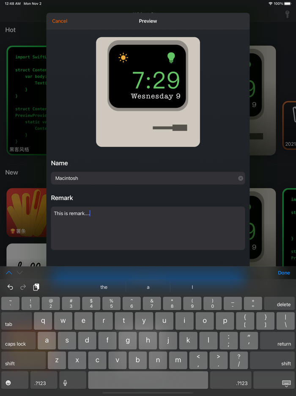Toggle the left shift key
The height and width of the screenshot is (396, 296).
pyautogui.click(x=23, y=360)
